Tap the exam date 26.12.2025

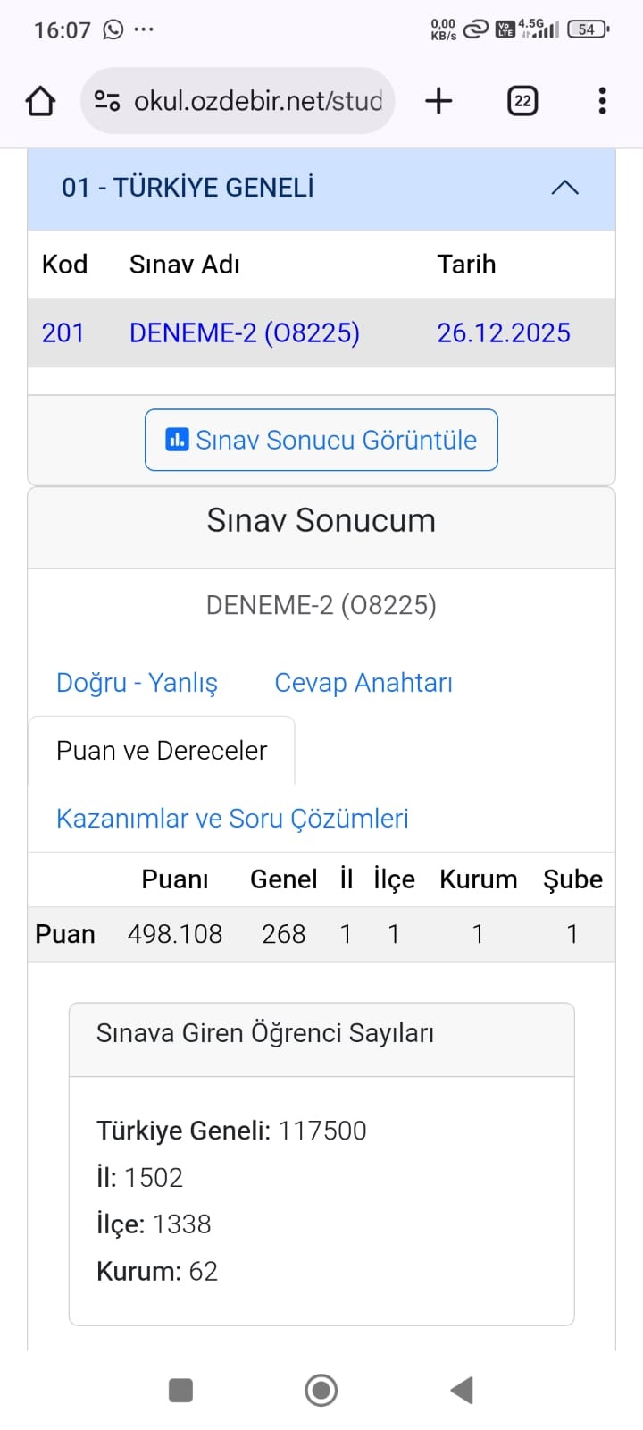[x=504, y=333]
